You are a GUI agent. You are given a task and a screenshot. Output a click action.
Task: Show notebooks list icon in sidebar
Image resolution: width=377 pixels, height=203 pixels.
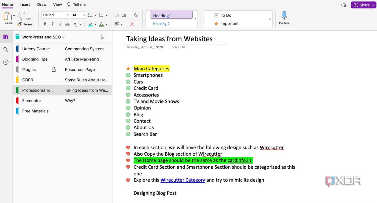pyautogui.click(x=6, y=37)
